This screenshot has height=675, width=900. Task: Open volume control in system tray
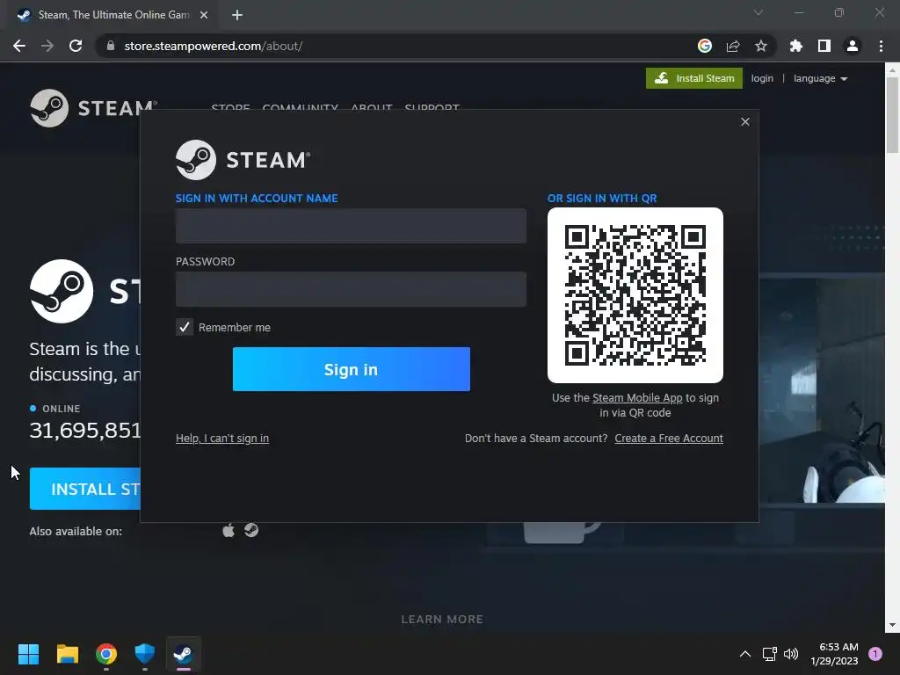tap(791, 654)
